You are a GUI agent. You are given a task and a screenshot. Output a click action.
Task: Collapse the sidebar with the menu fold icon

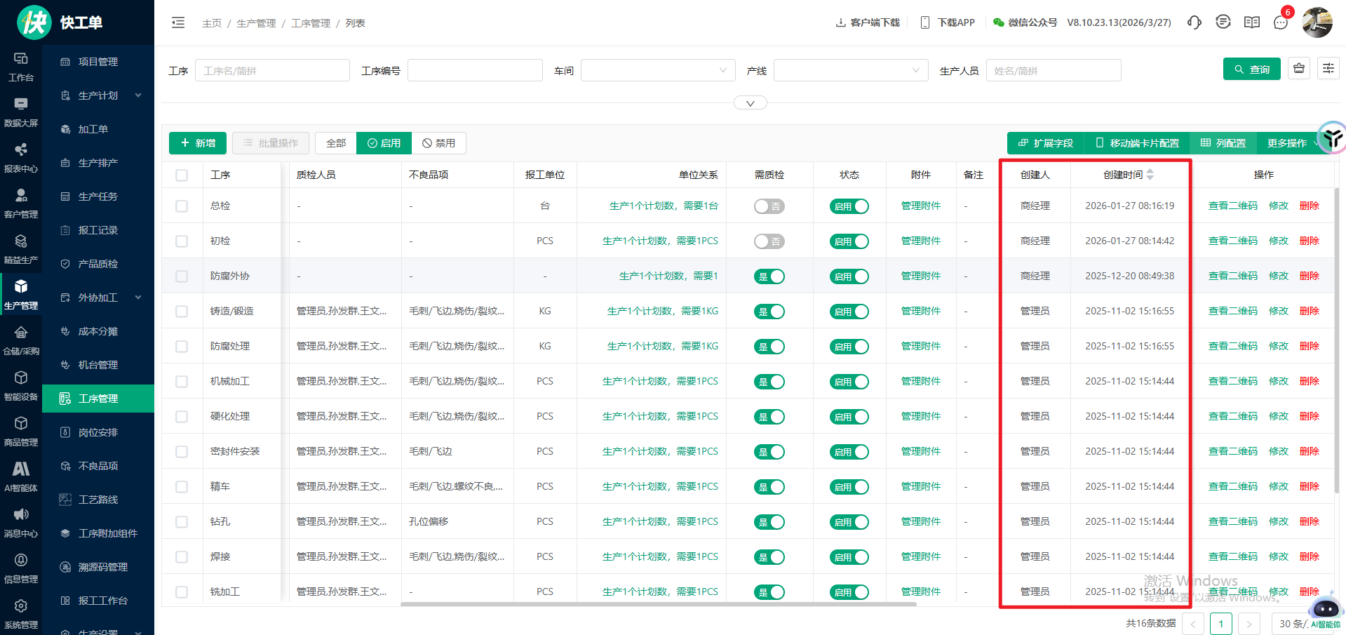click(x=178, y=22)
